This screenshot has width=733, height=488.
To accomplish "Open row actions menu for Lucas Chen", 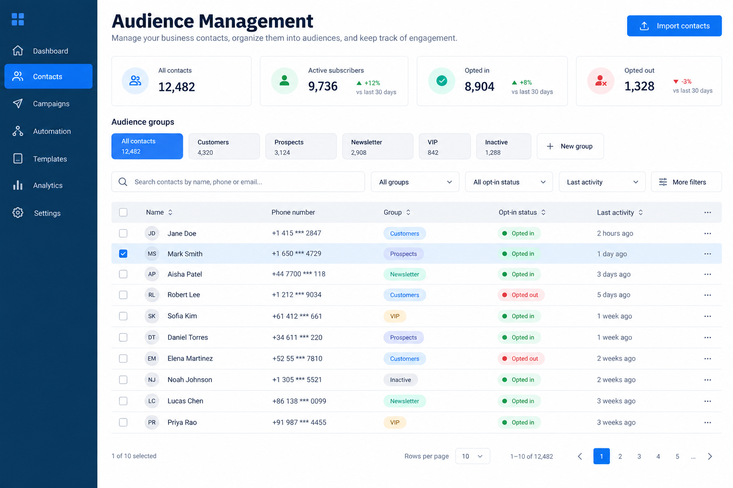I will click(707, 401).
